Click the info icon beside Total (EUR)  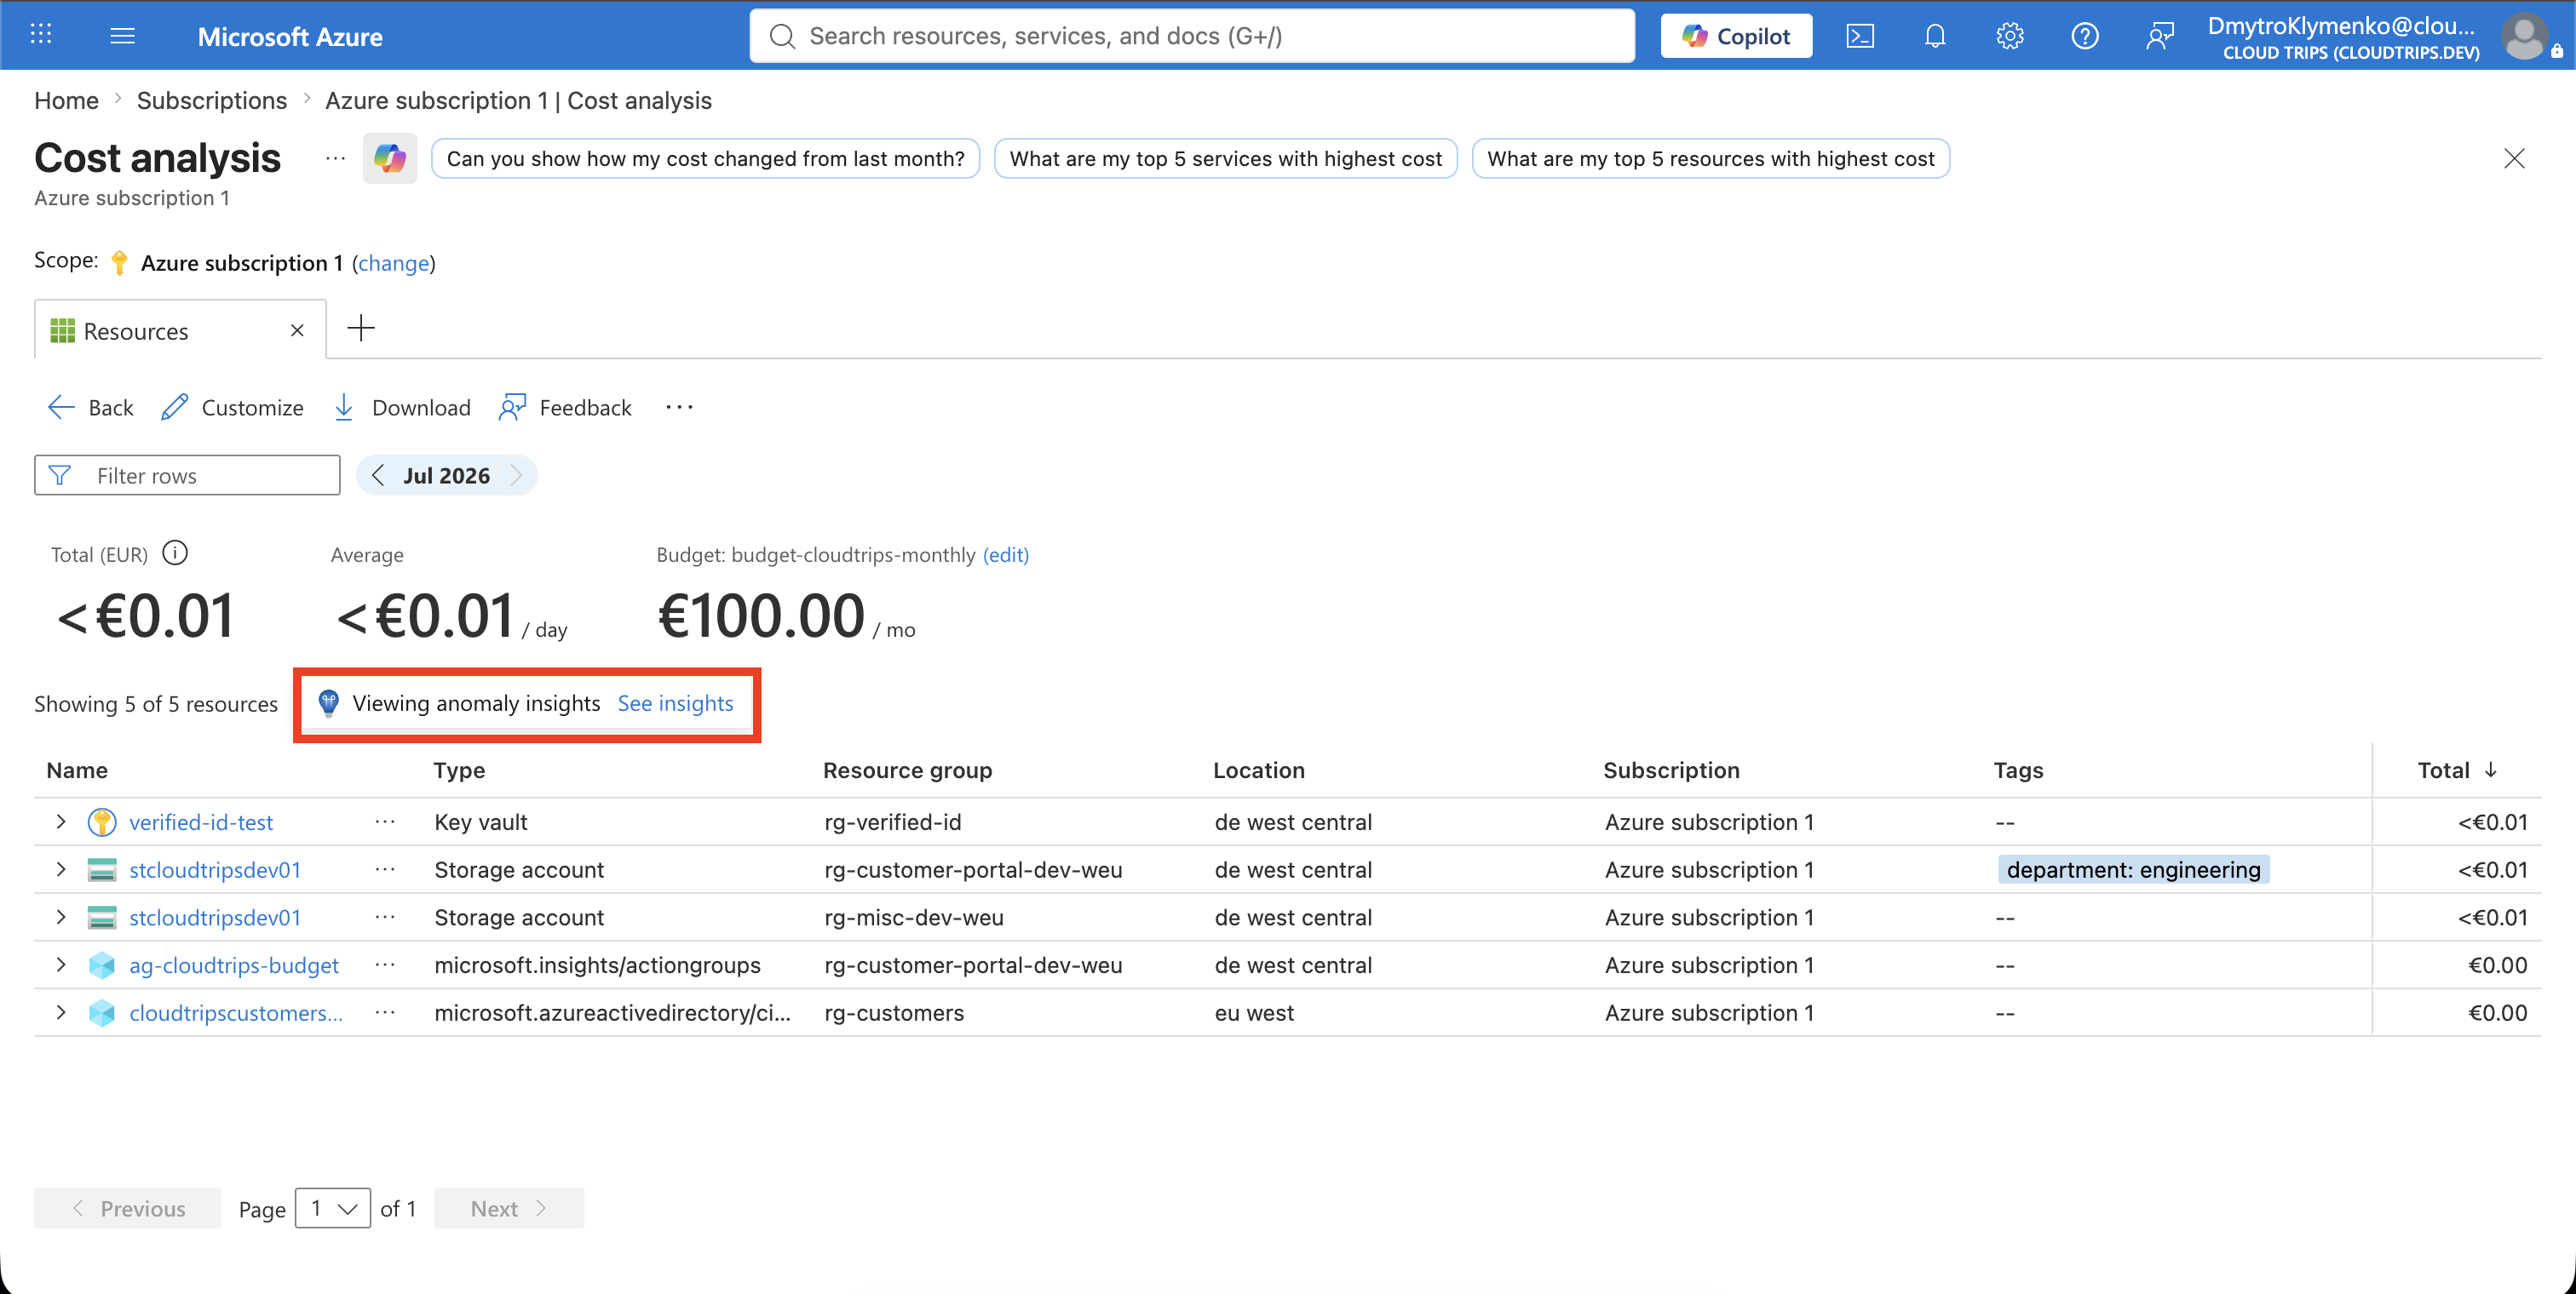pos(175,553)
